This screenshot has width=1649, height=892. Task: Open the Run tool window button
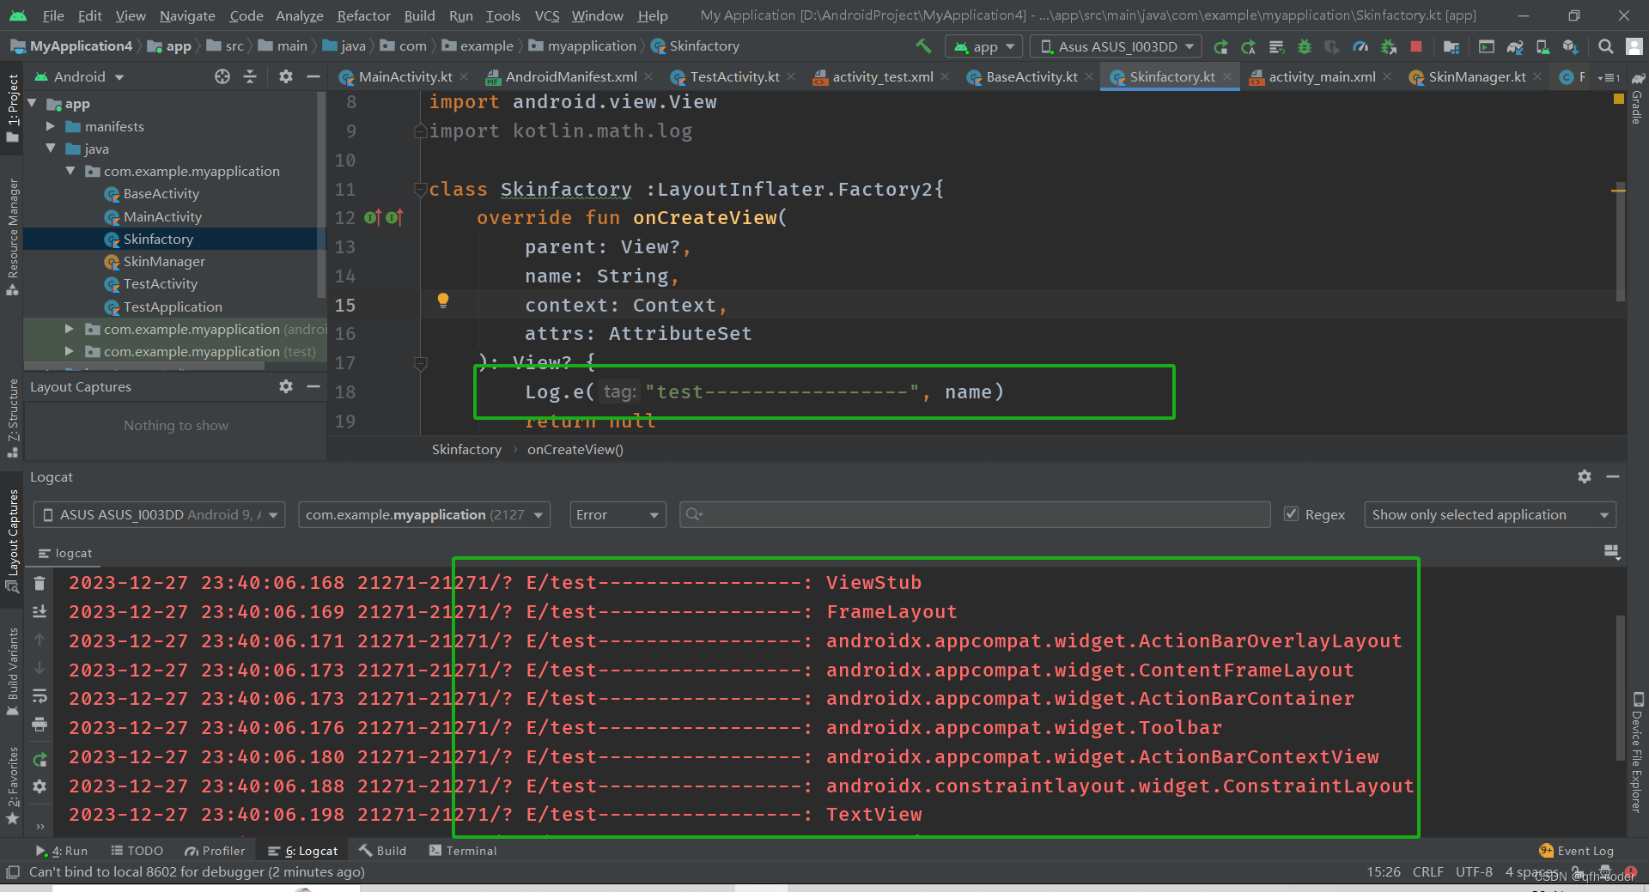62,851
